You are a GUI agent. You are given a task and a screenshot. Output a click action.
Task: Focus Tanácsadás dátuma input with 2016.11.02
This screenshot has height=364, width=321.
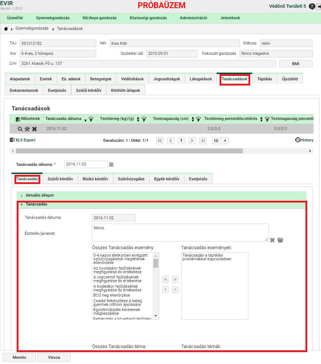(x=86, y=164)
